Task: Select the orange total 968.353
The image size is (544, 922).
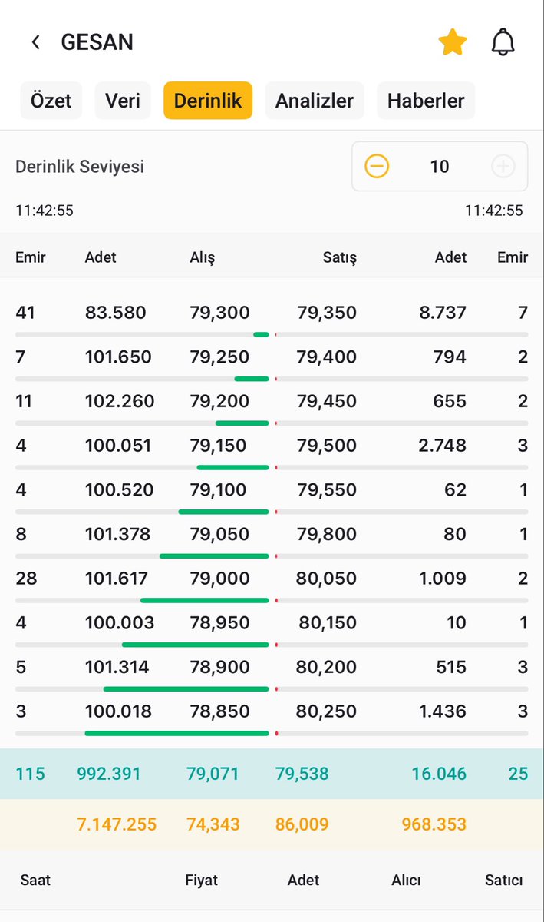Action: point(434,824)
